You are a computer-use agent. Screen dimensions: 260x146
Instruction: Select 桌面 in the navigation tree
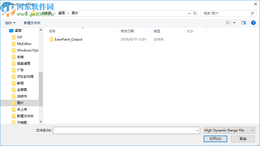(18, 31)
